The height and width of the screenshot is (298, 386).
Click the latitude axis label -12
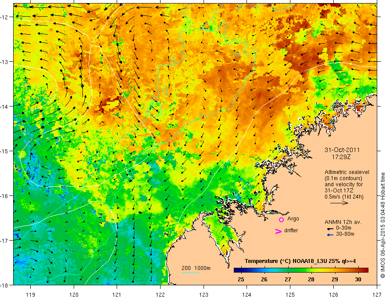coord(4,17)
